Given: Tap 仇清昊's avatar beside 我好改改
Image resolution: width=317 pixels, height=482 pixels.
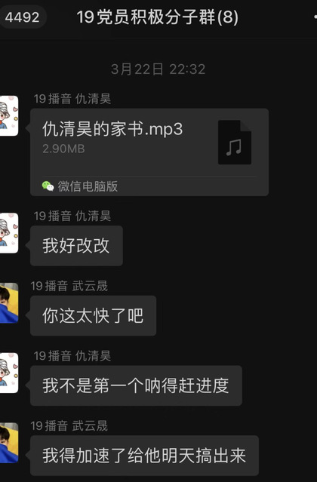Looking at the screenshot, I should click(9, 233).
